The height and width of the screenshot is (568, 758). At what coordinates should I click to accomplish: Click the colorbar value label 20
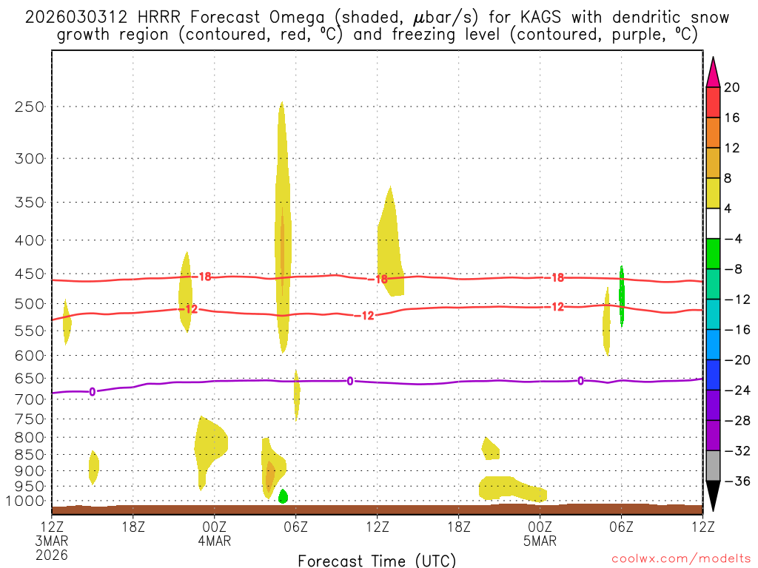point(731,87)
